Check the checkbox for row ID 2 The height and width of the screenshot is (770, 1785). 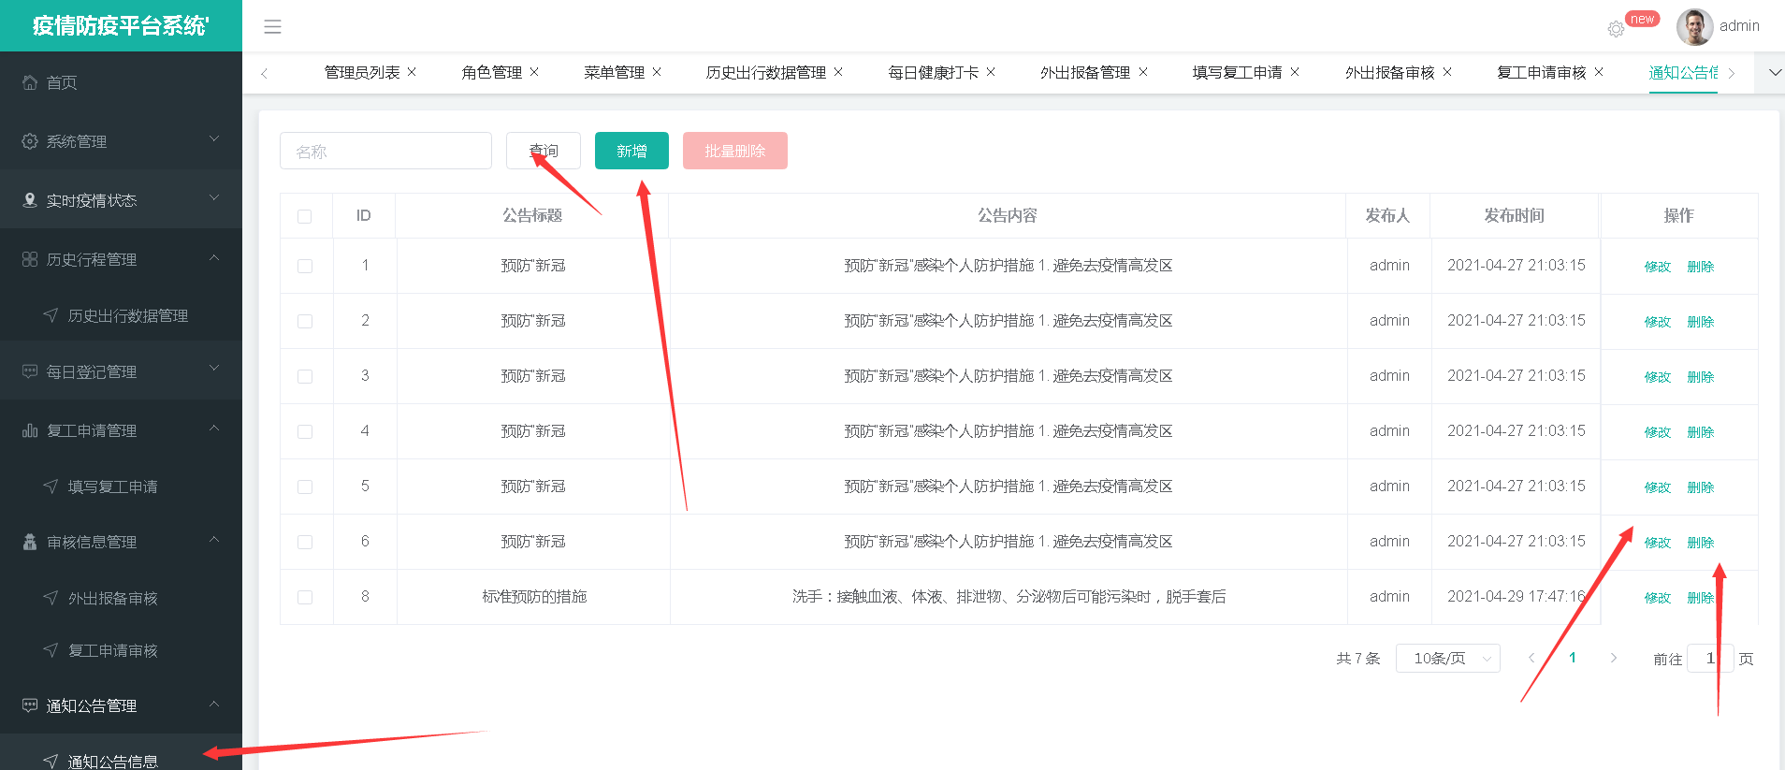pos(305,321)
